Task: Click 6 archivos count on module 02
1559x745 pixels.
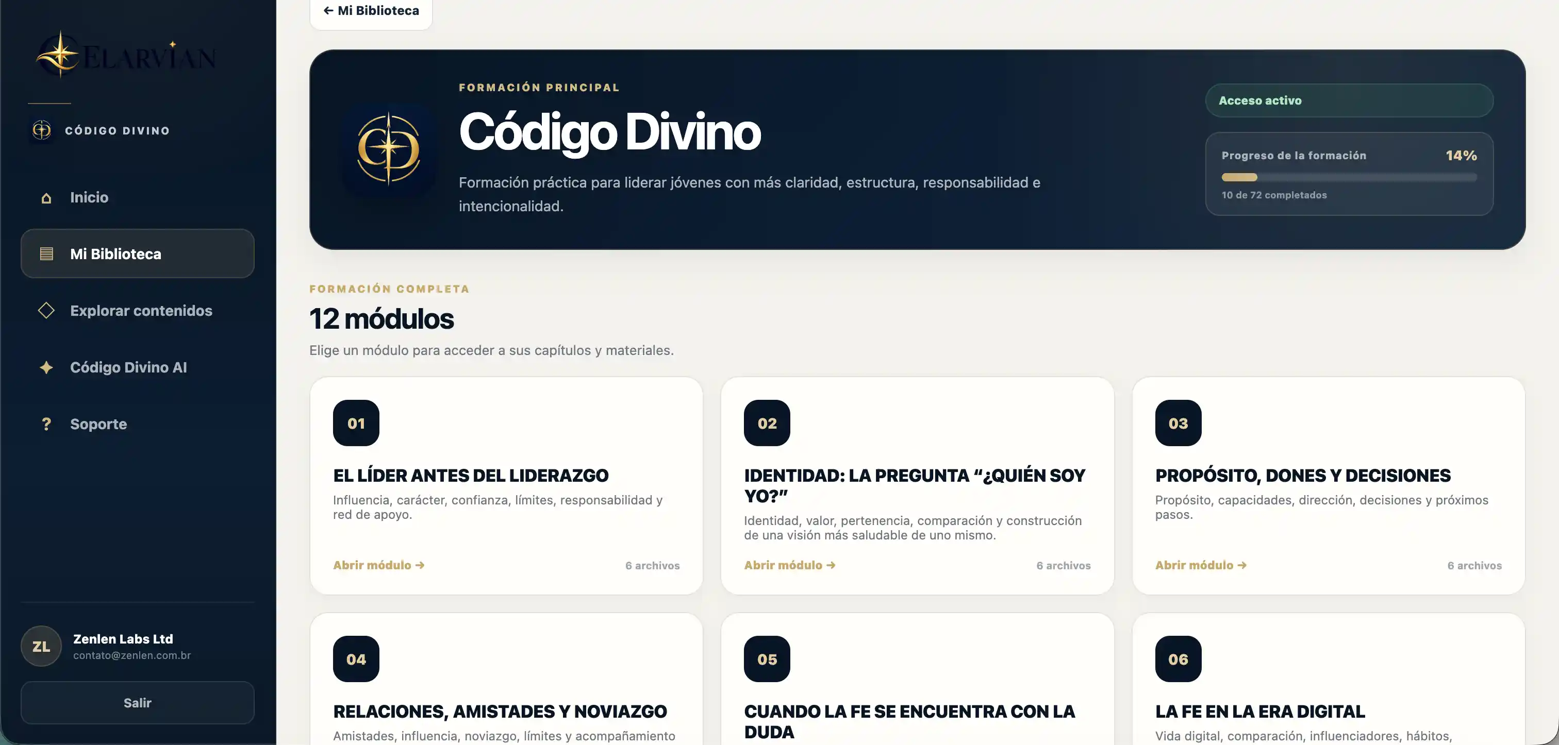Action: [x=1064, y=565]
